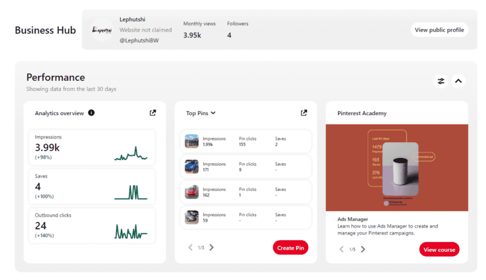Click the Impressions sparkline chart
This screenshot has width=486, height=280.
(x=131, y=153)
